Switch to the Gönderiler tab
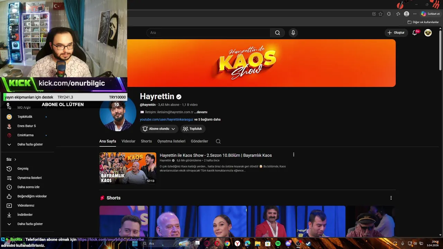The image size is (443, 249). tap(199, 141)
